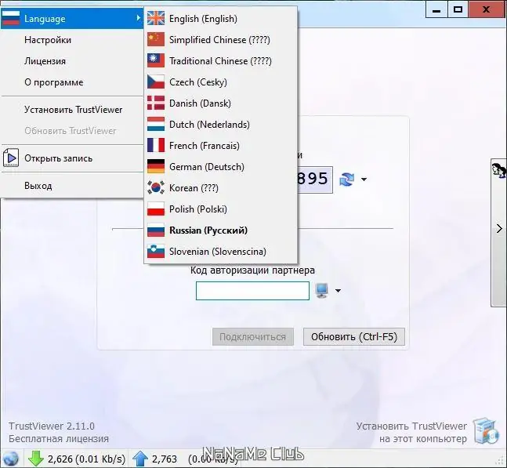
Task: Maximize the TrustViewer window
Action: tap(458, 9)
